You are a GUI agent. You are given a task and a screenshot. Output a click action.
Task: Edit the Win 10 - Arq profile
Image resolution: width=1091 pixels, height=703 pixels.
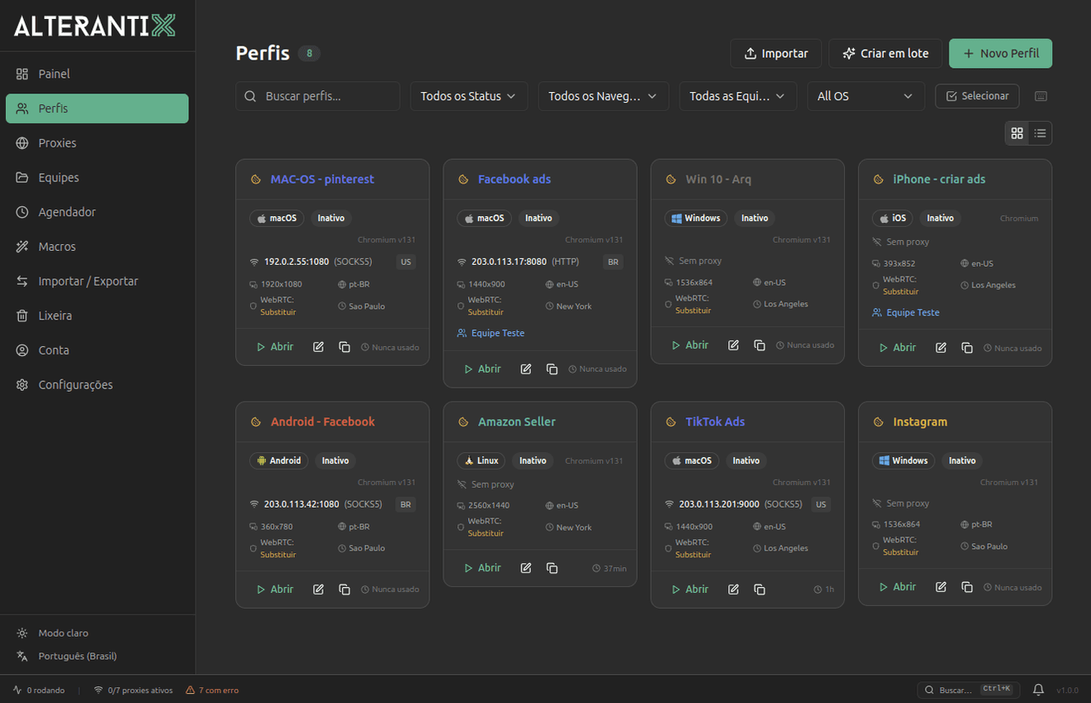pyautogui.click(x=733, y=344)
